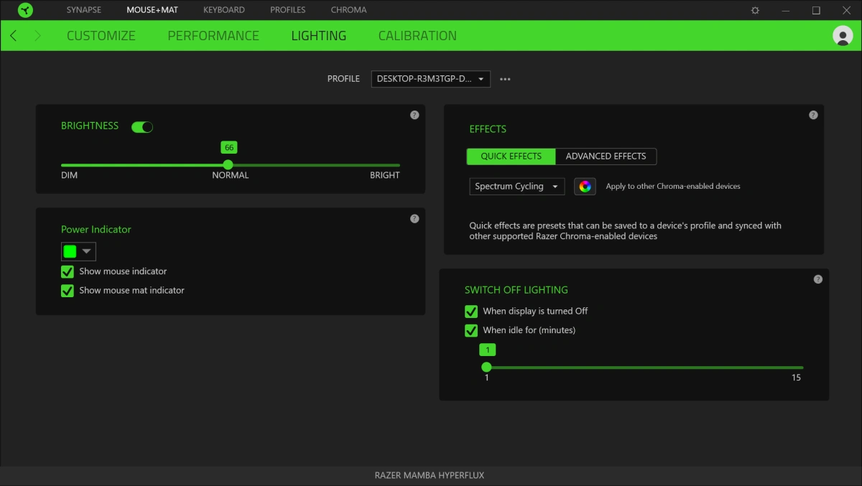Minimize the Synapse window
Image resolution: width=862 pixels, height=486 pixels.
point(785,10)
